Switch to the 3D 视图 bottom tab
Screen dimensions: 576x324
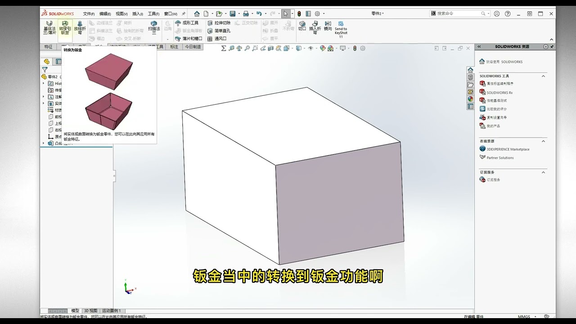tap(90, 310)
